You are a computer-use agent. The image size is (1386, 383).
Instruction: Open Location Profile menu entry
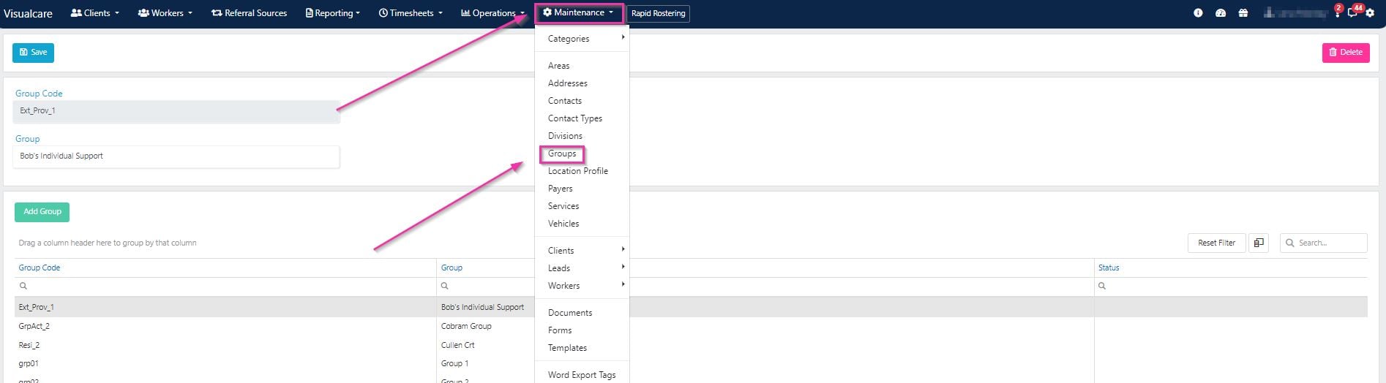(x=578, y=171)
